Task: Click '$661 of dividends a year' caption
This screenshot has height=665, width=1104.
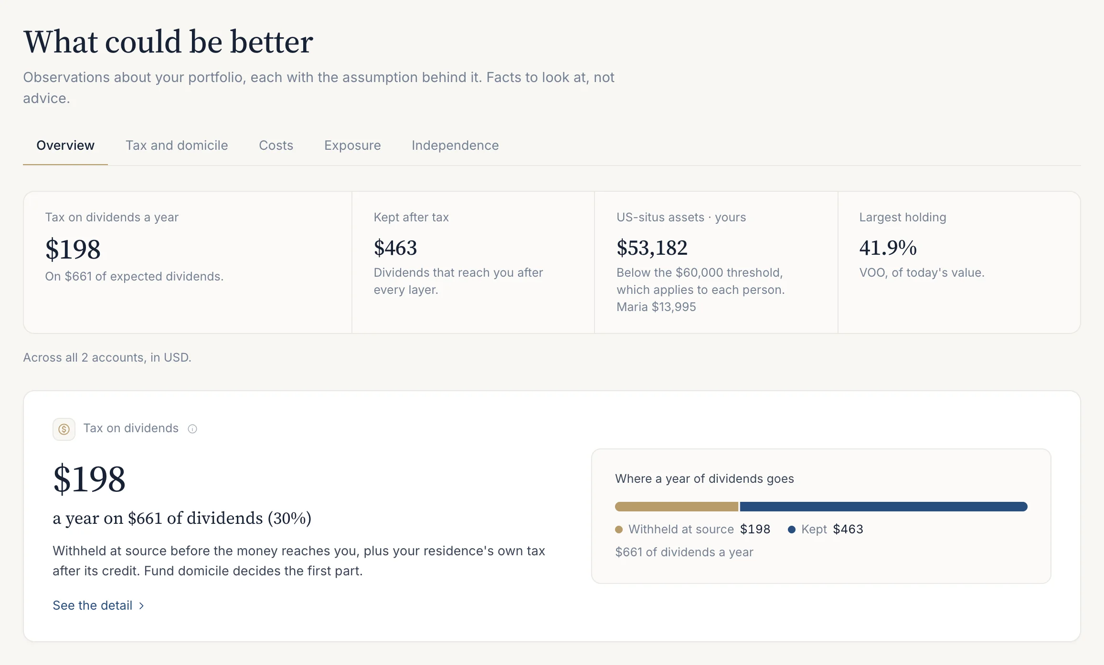Action: [684, 552]
